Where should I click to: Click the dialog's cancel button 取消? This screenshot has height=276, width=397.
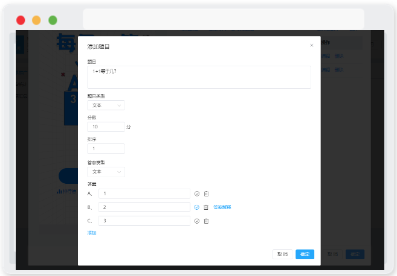[282, 254]
